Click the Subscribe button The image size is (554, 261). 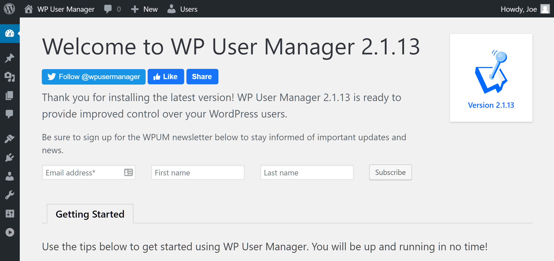390,172
